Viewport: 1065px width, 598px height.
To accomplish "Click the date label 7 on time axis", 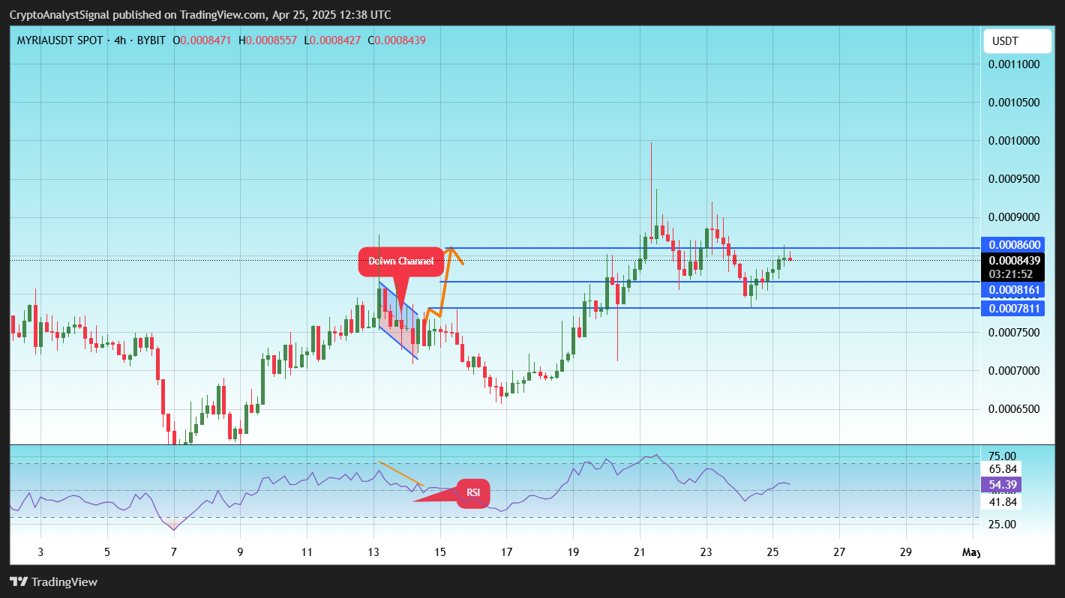I will click(173, 552).
